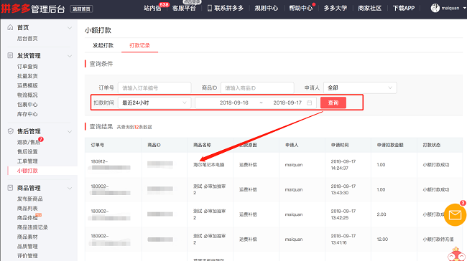Open the maiquan account dropdown arrow
Viewport: 467px width, 261px height.
464,8
